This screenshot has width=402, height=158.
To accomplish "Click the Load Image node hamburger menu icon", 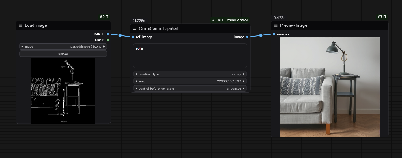I will coord(21,25).
